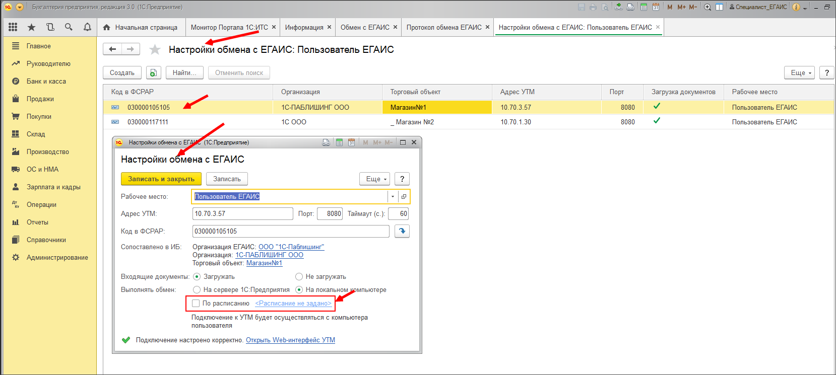The image size is (836, 375).
Task: Open the МагазинN№1 link in the dialog
Action: (x=264, y=263)
